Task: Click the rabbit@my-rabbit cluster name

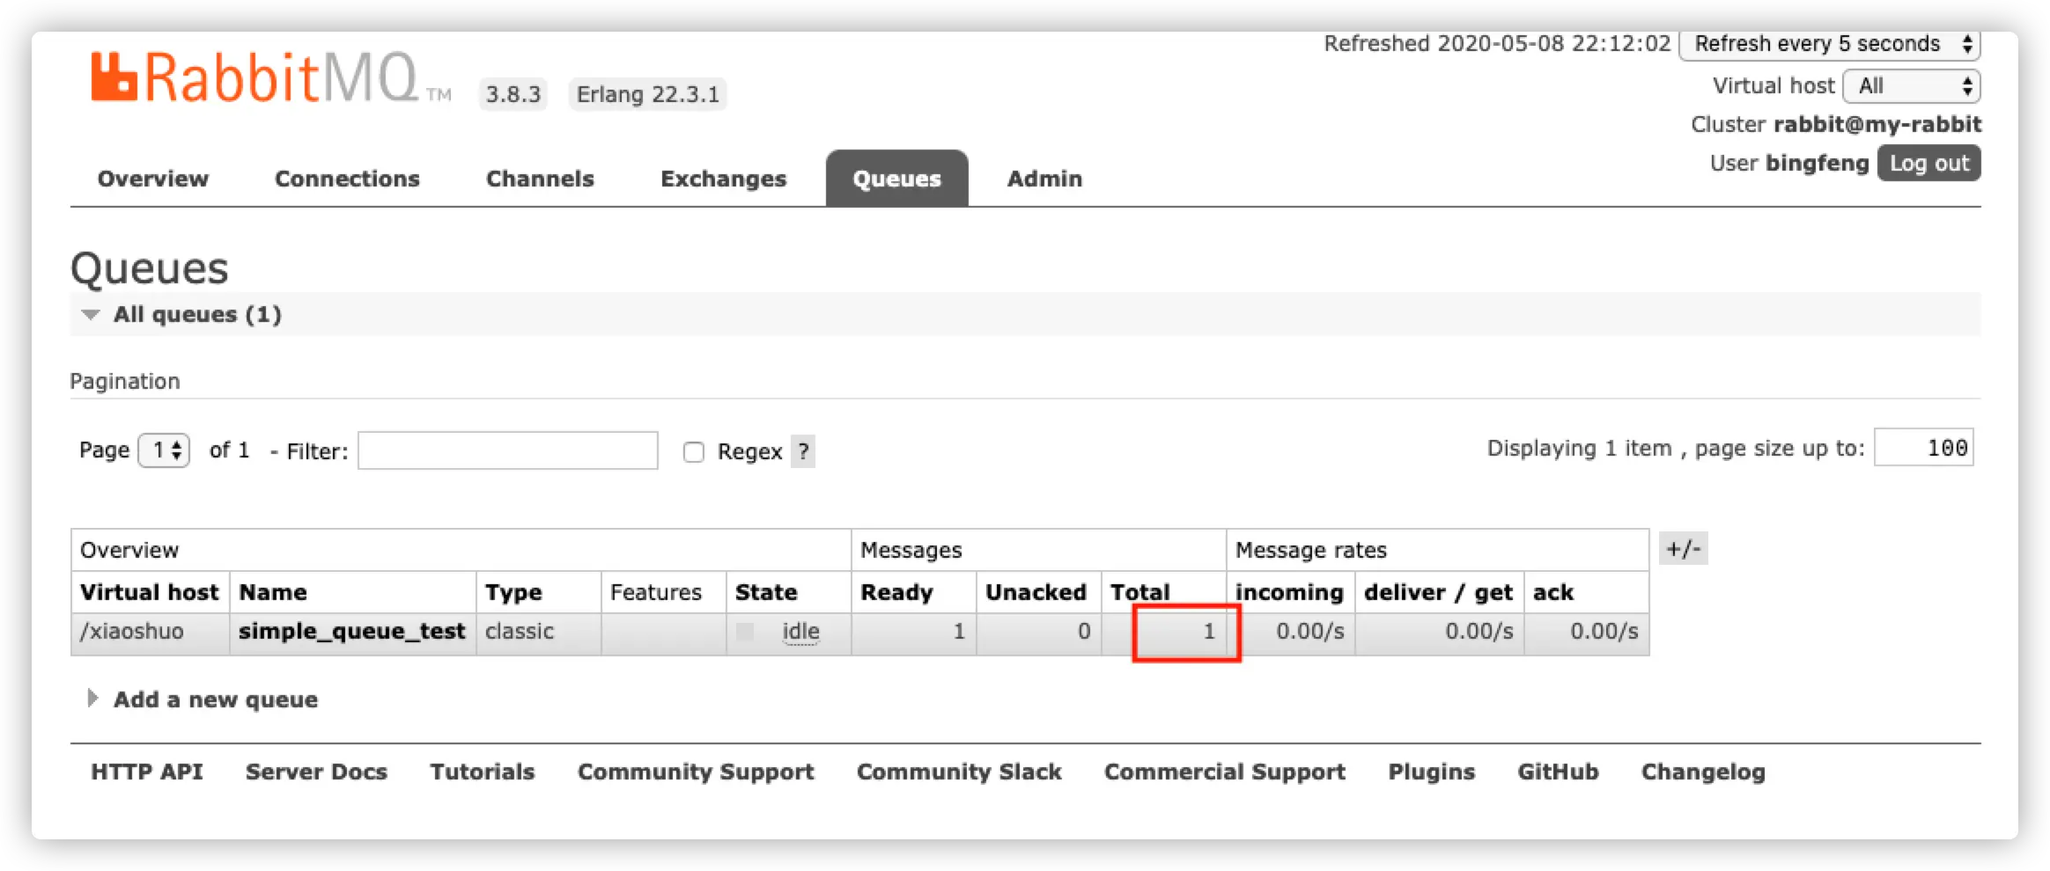Action: [x=1877, y=124]
